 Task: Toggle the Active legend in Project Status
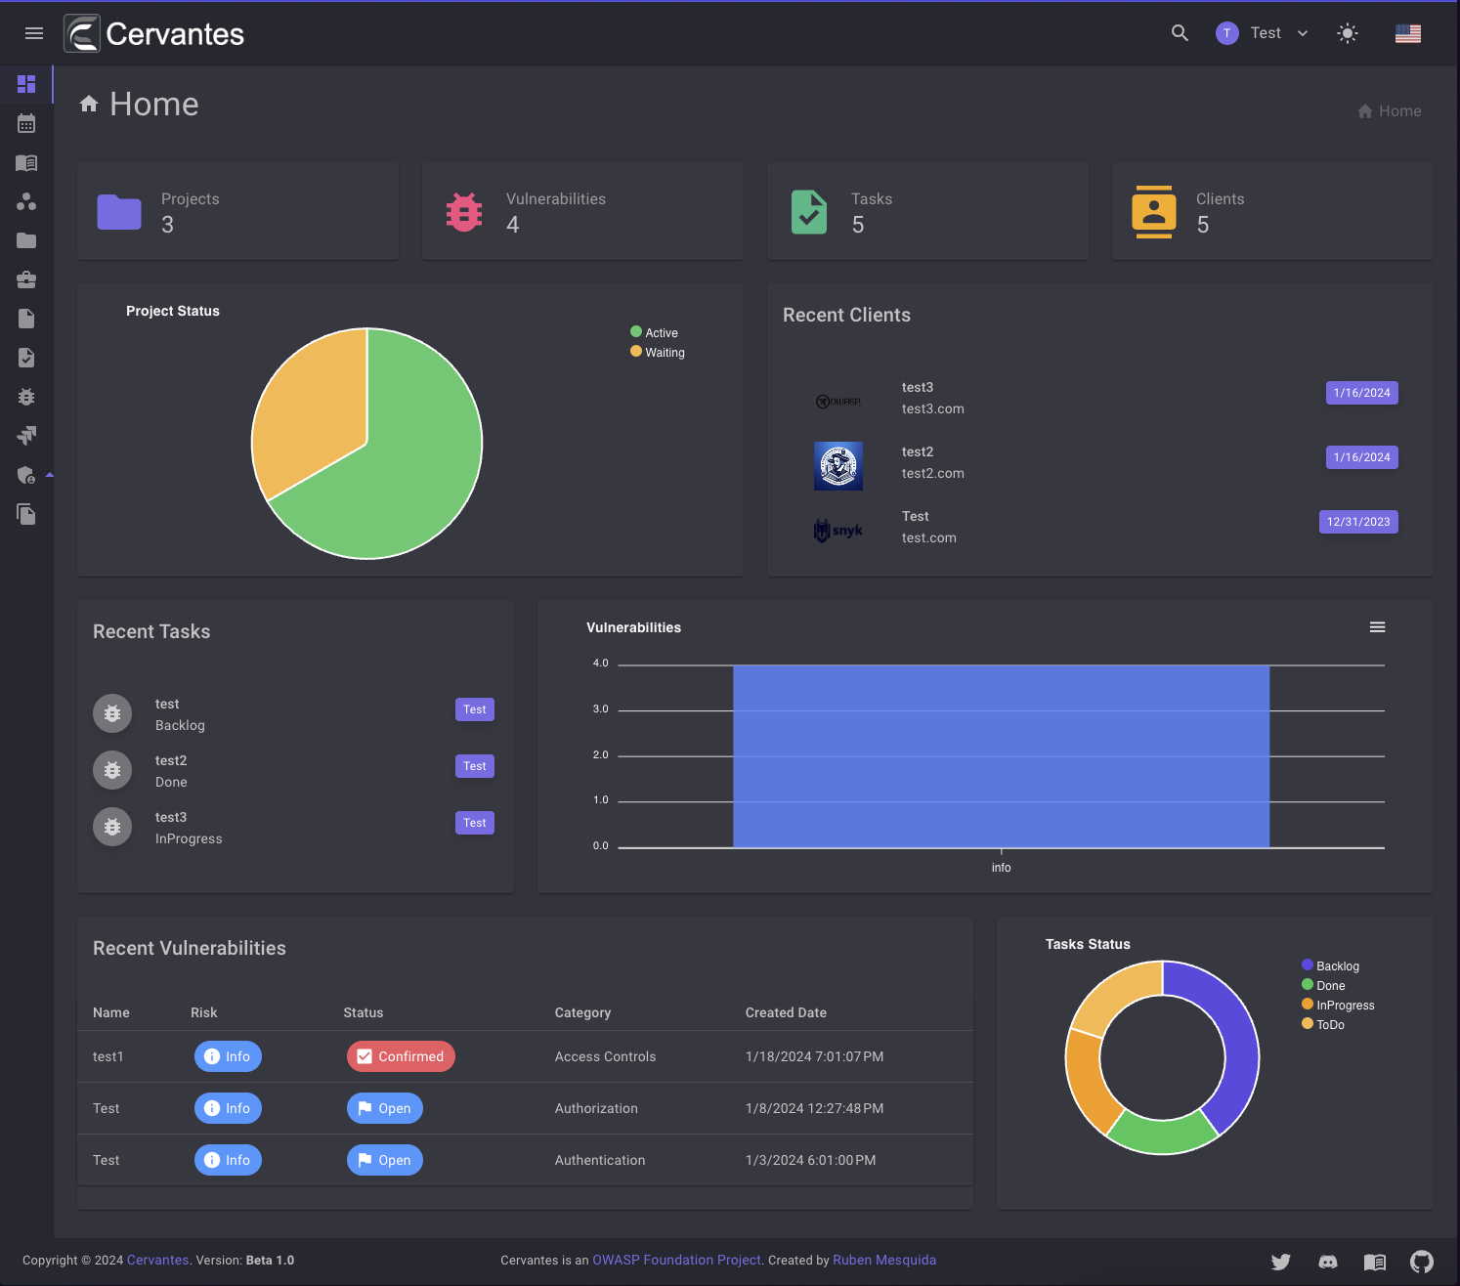(655, 332)
